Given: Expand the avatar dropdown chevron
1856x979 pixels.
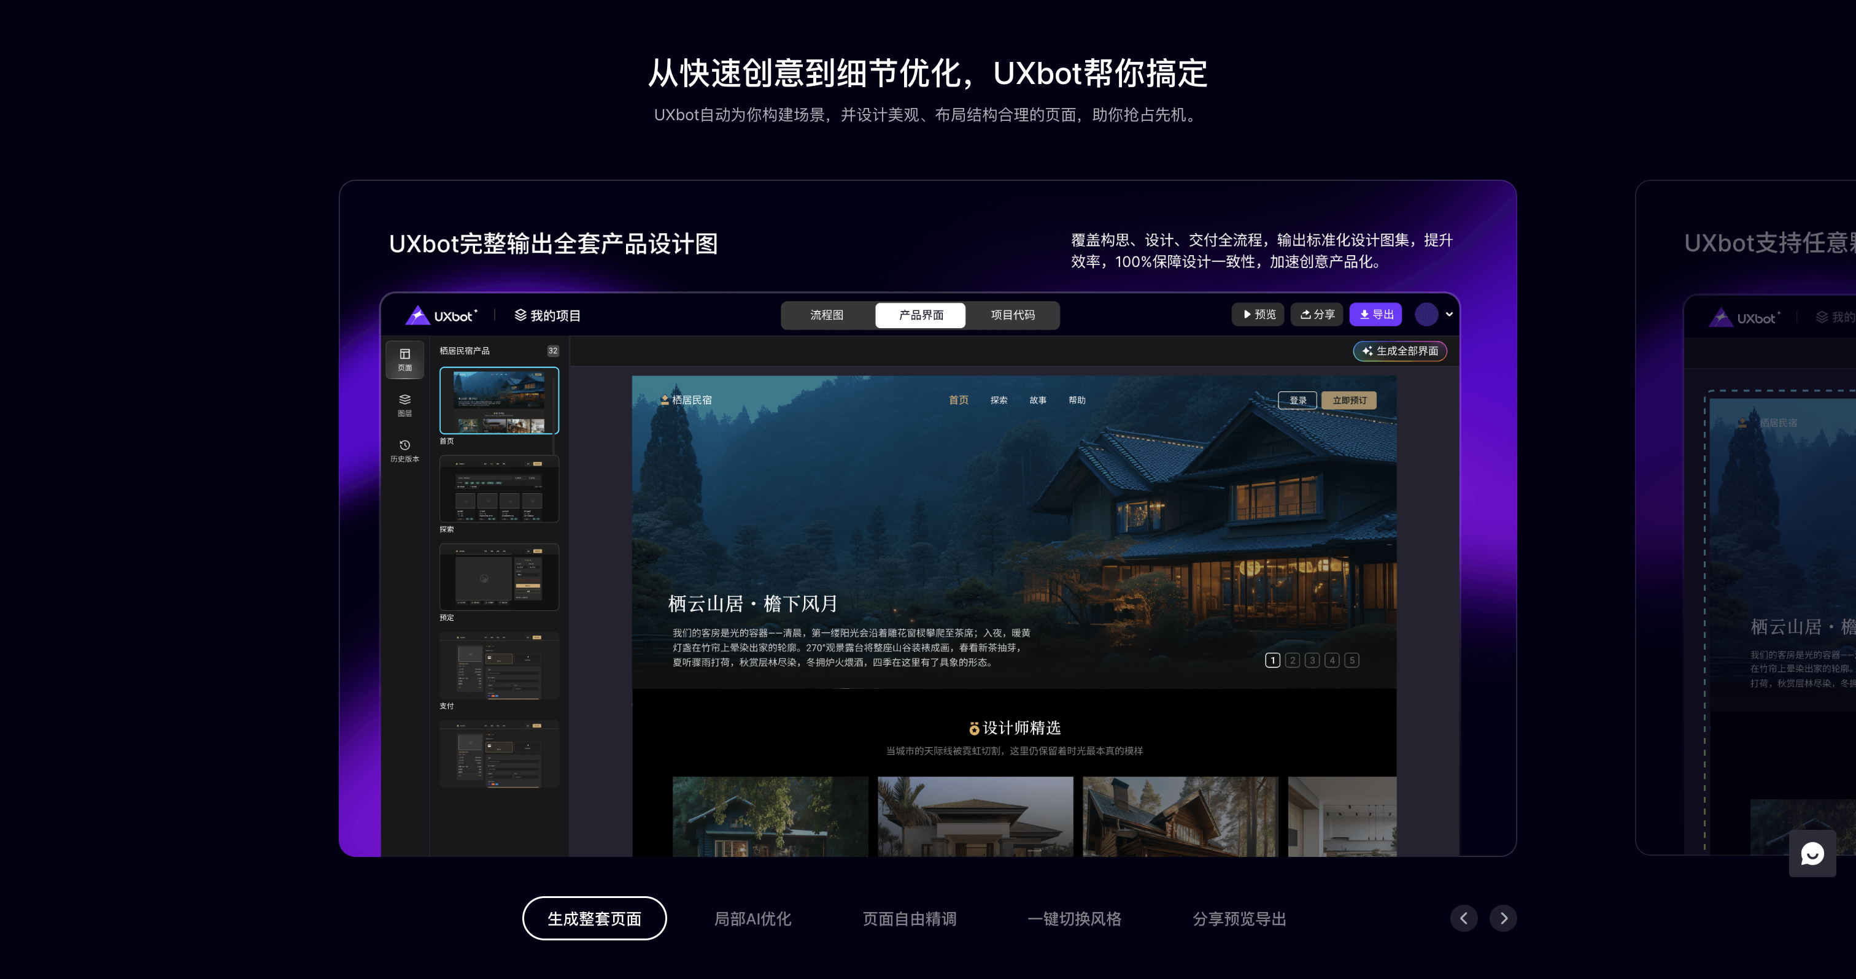Looking at the screenshot, I should point(1450,315).
